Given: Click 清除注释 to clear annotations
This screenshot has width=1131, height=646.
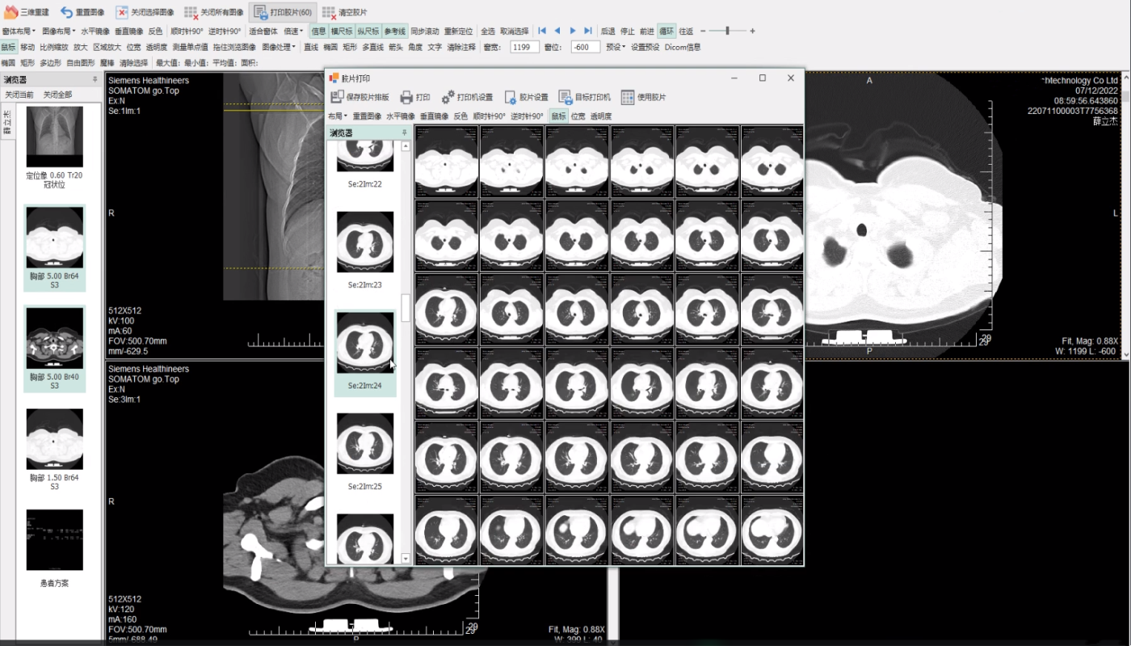Looking at the screenshot, I should click(x=461, y=47).
